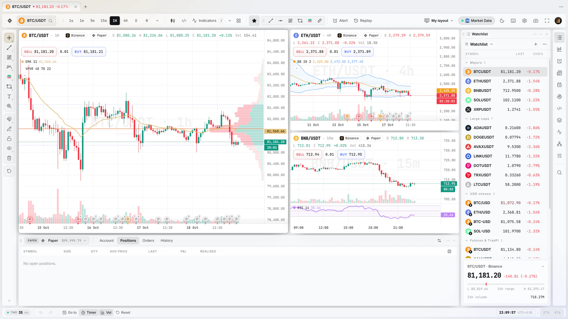The image size is (568, 319).
Task: Open the settings gear icon
Action: tap(525, 21)
